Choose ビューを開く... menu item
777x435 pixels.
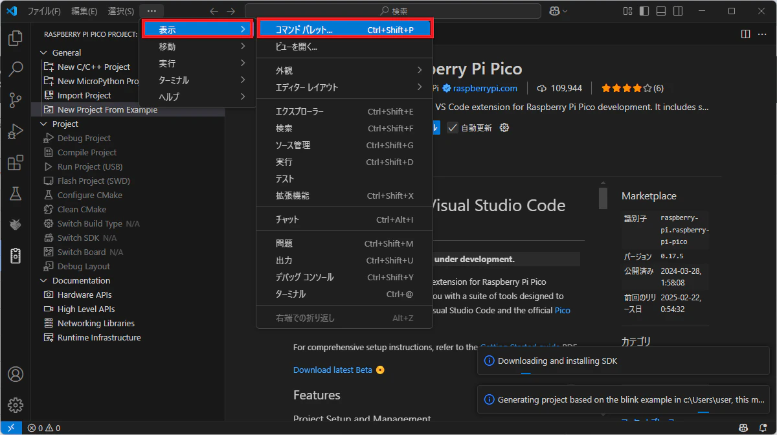click(x=344, y=47)
